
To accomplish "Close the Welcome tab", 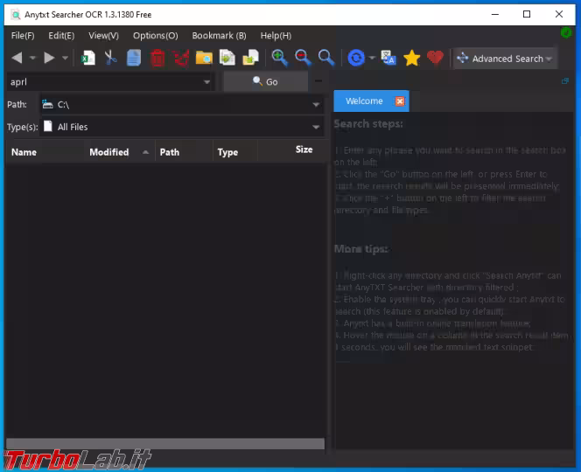I will (x=400, y=101).
